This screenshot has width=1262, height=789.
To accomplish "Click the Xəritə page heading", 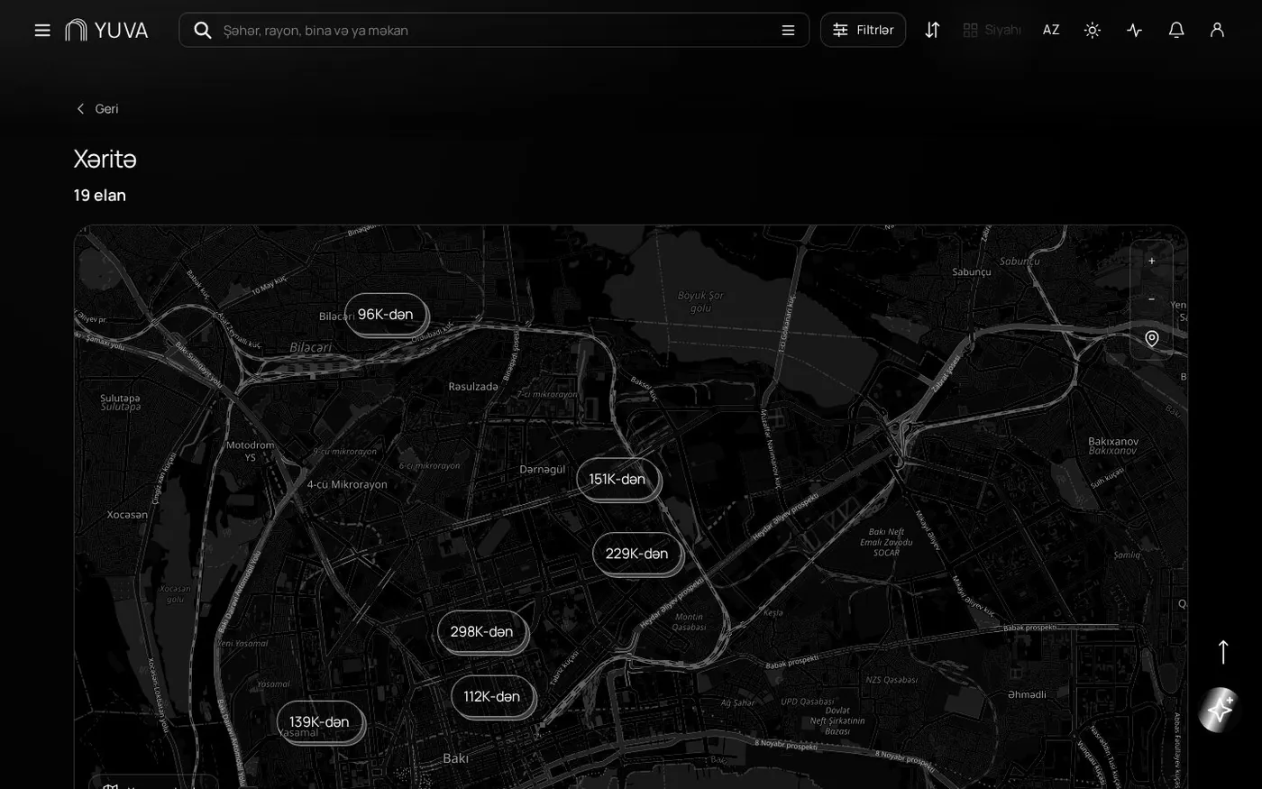I will [105, 159].
